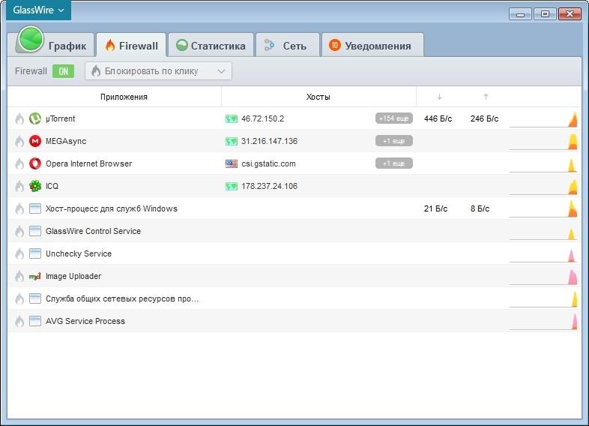Block Unchecky Service using flame icon
Image resolution: width=589 pixels, height=426 pixels.
[x=19, y=253]
